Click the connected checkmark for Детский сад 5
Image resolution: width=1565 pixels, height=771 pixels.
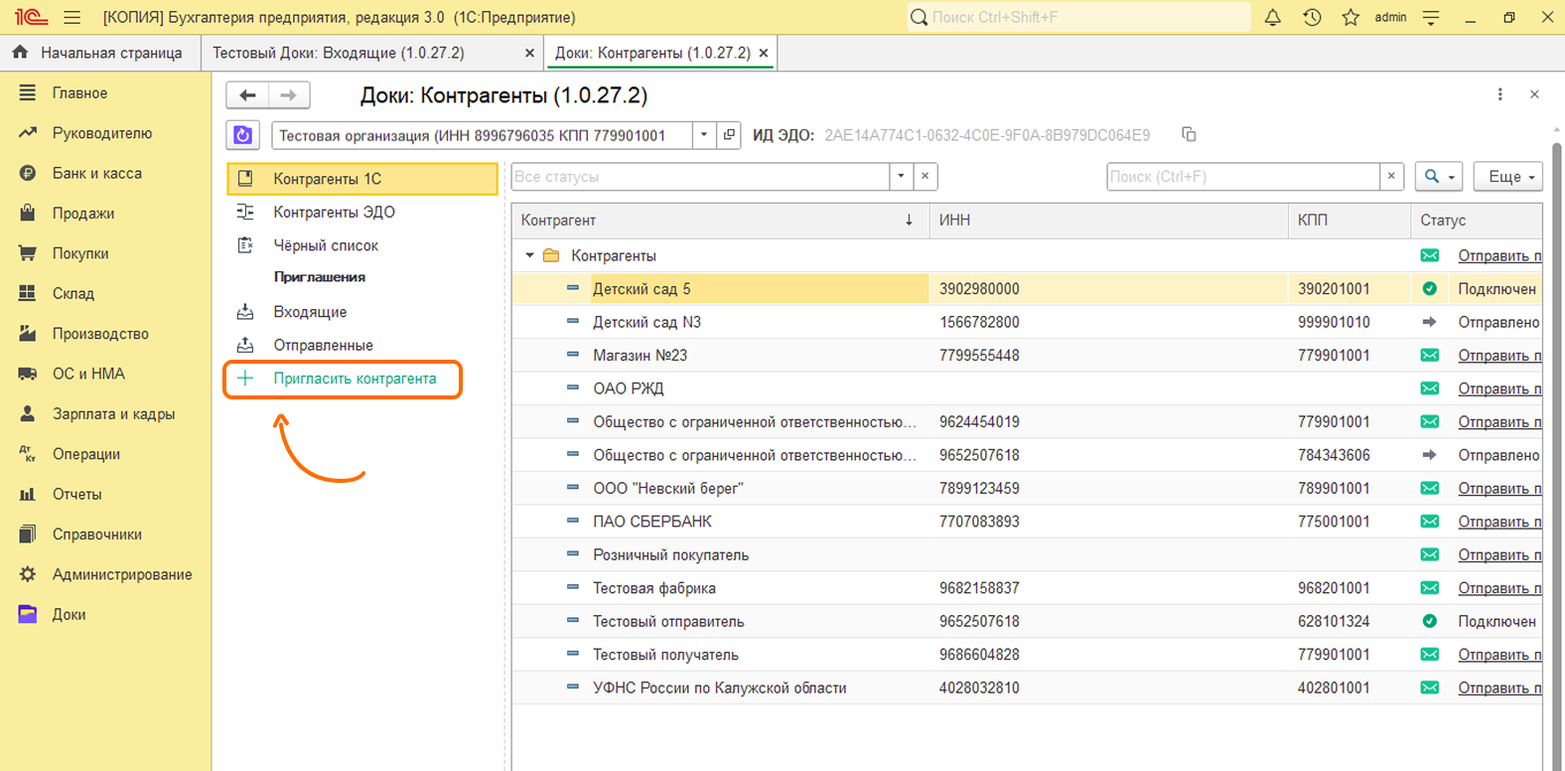click(1429, 288)
